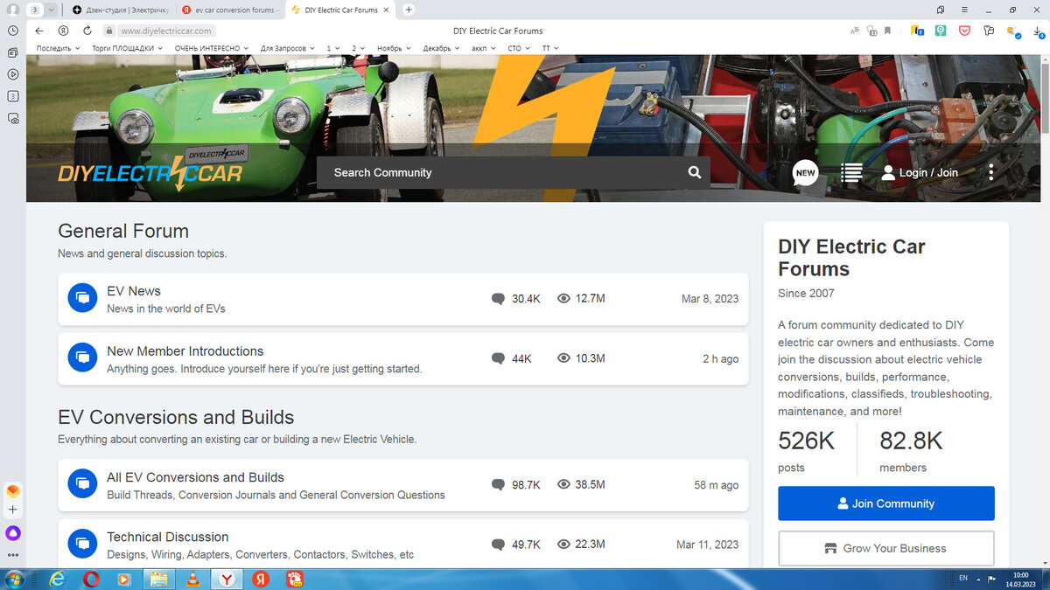
Task: Click Join Community button
Action: (885, 503)
